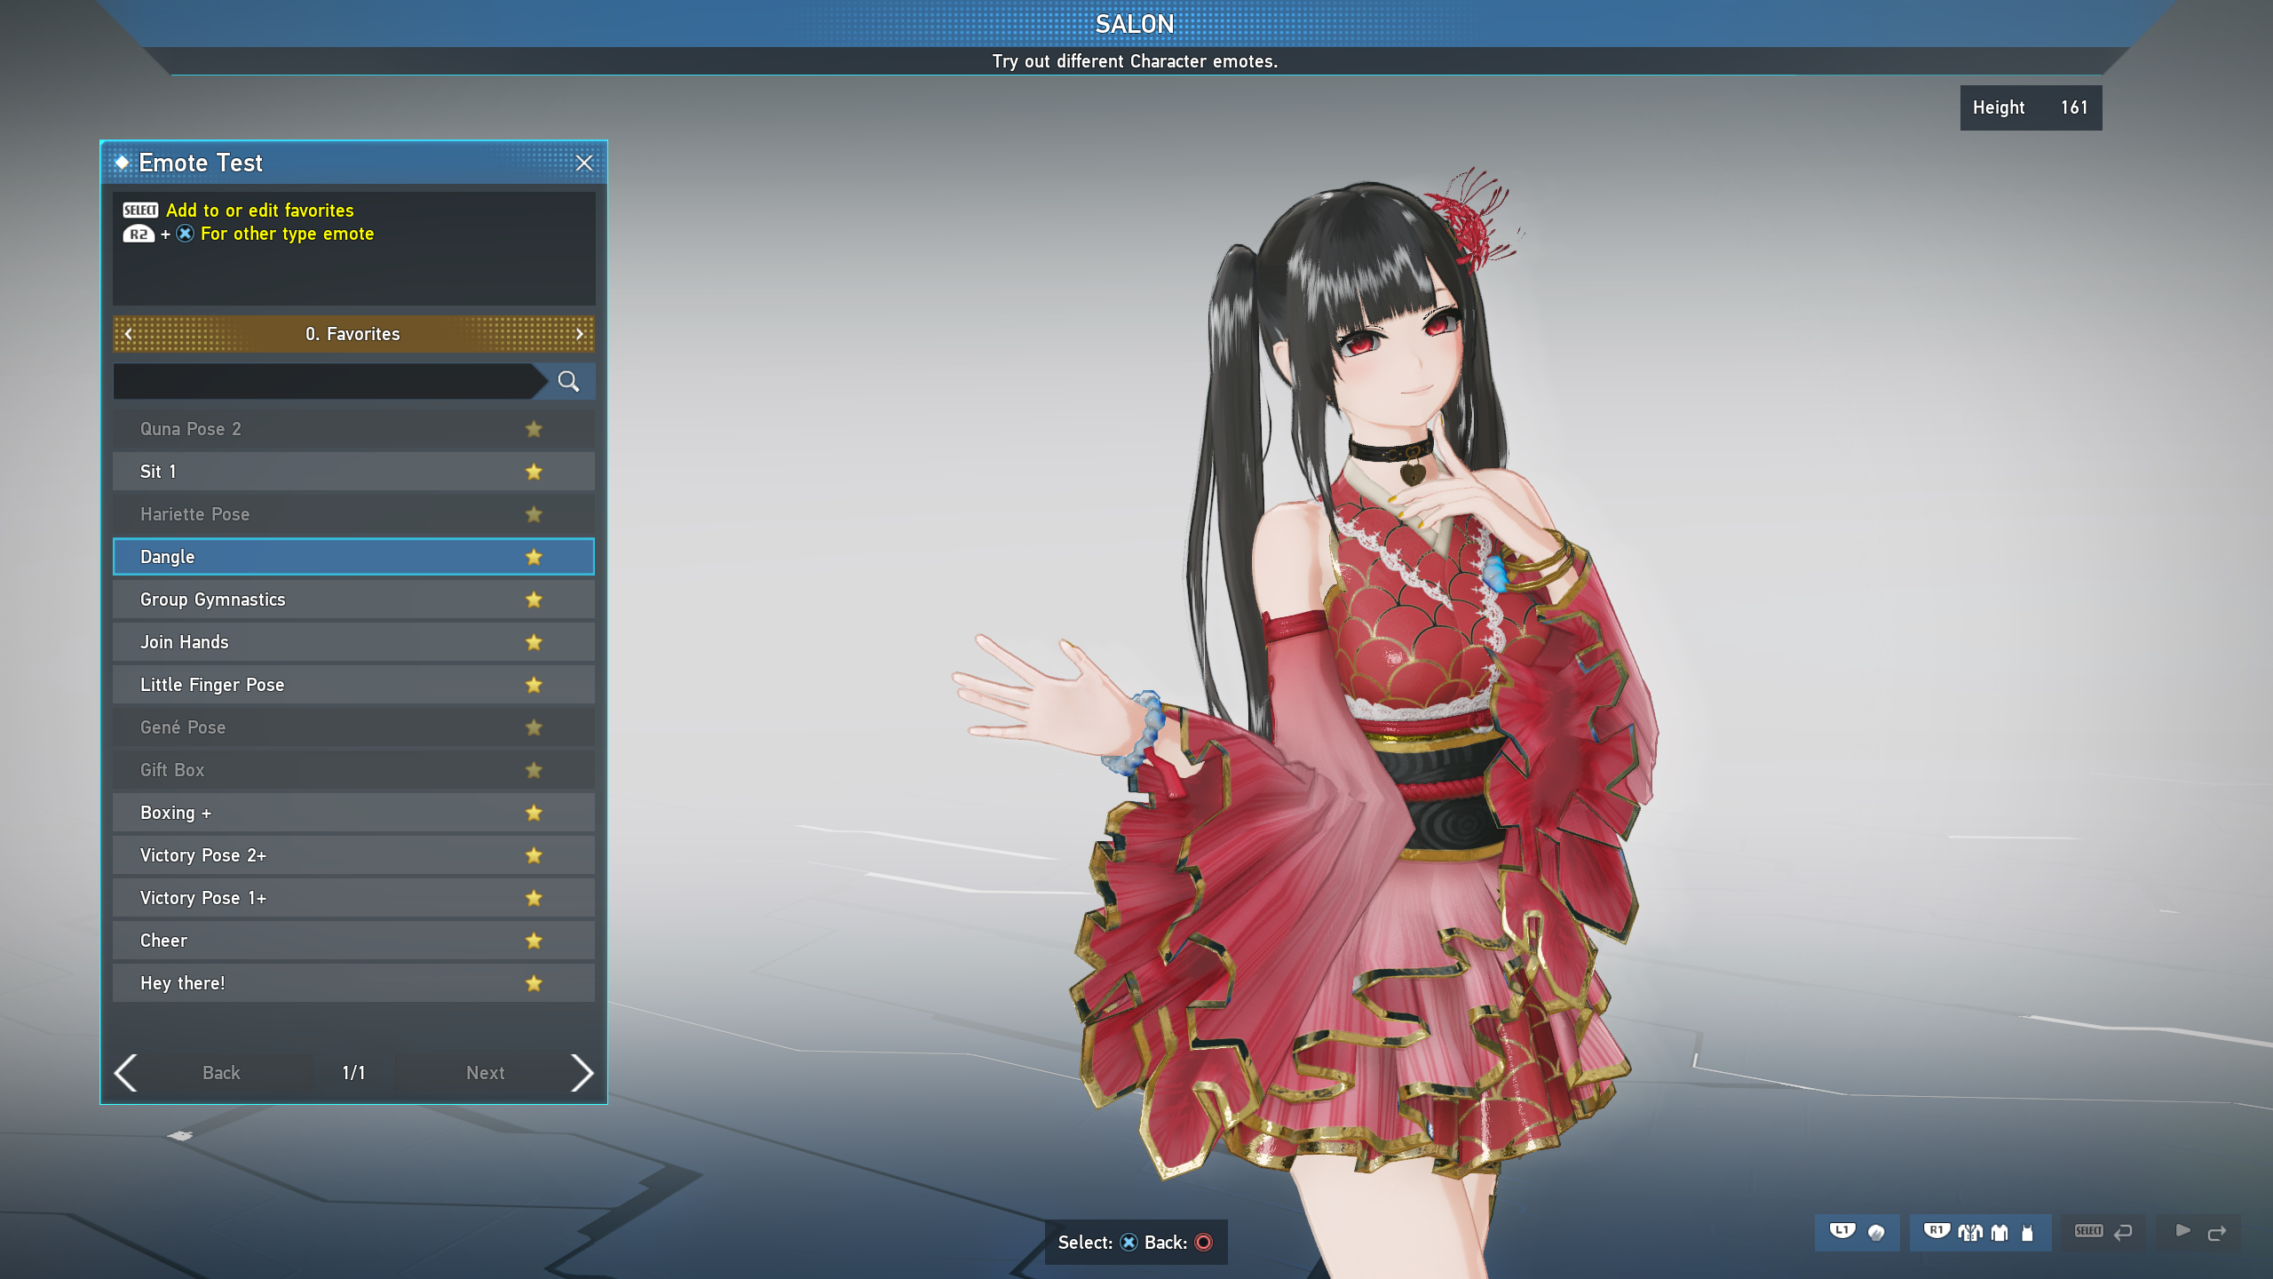Image resolution: width=2273 pixels, height=1279 pixels.
Task: Click the star icon on Hey there! row
Action: pyautogui.click(x=534, y=983)
